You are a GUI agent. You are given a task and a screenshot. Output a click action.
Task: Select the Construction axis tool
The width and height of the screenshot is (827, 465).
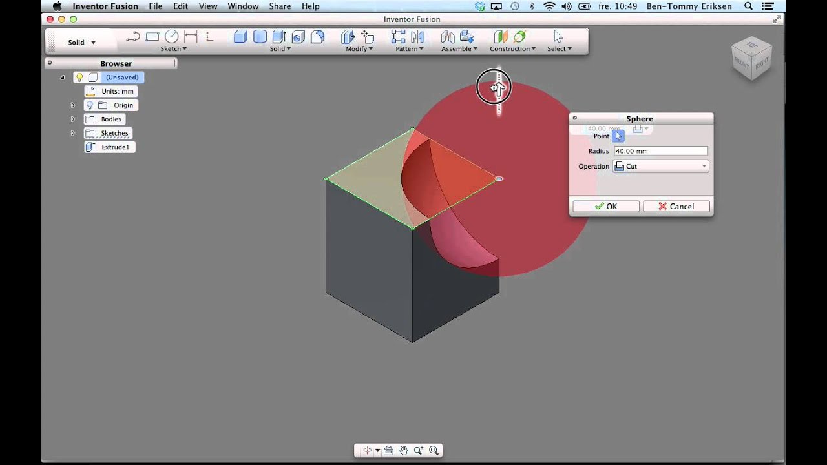click(x=519, y=37)
